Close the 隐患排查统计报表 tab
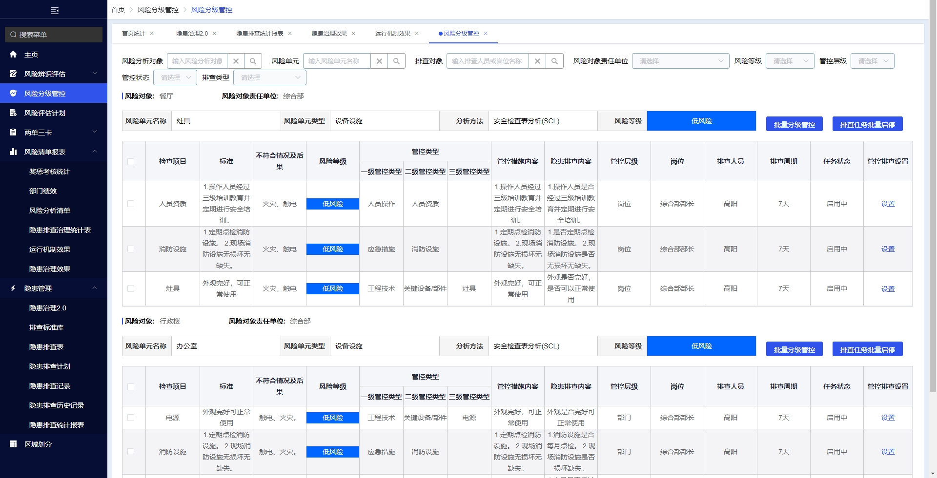This screenshot has width=937, height=478. click(x=290, y=34)
